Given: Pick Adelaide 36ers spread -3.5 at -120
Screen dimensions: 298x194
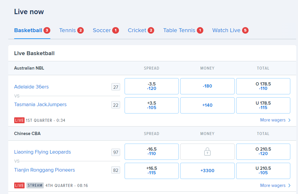Looking at the screenshot, I should 152,86.
